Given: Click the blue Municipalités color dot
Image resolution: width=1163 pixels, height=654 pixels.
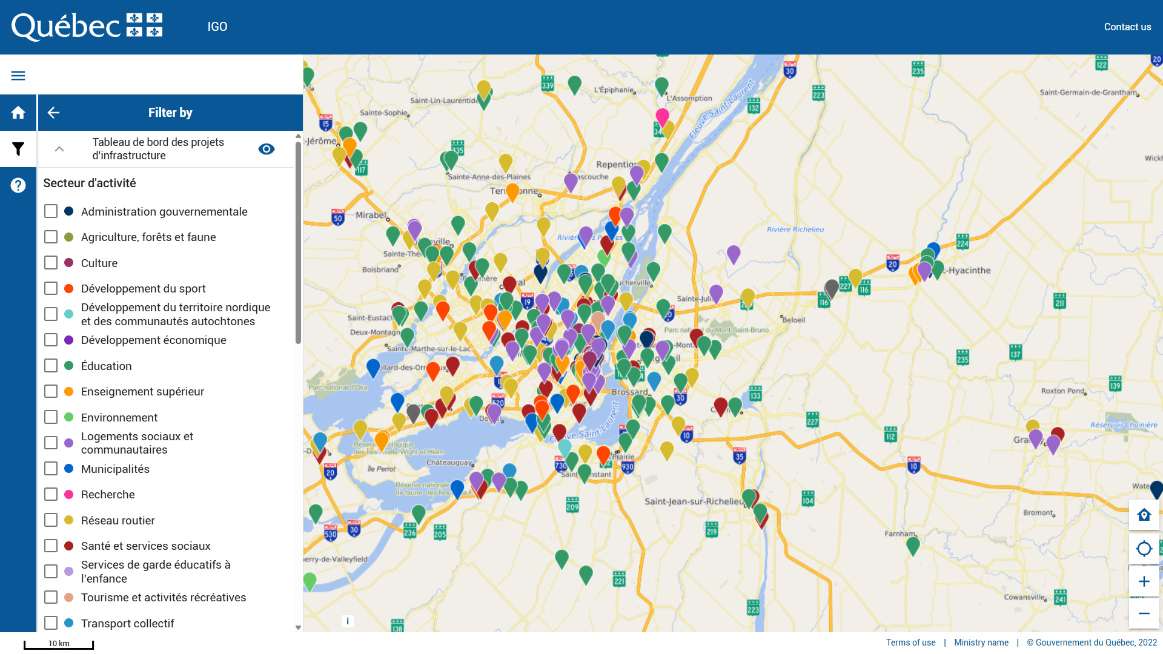Looking at the screenshot, I should pyautogui.click(x=69, y=469).
